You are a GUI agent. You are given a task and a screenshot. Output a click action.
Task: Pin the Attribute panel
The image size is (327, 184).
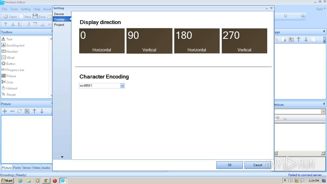click(x=324, y=104)
